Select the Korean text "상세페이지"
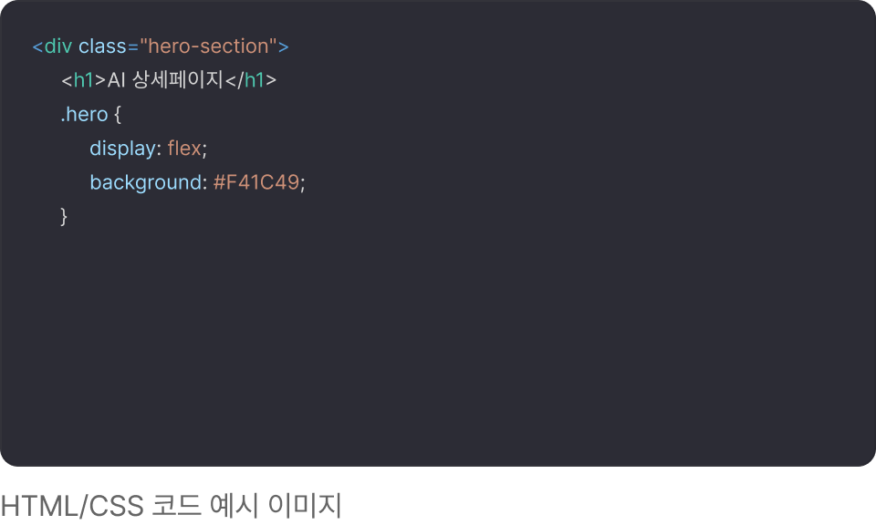The width and height of the screenshot is (876, 525). coord(178,80)
